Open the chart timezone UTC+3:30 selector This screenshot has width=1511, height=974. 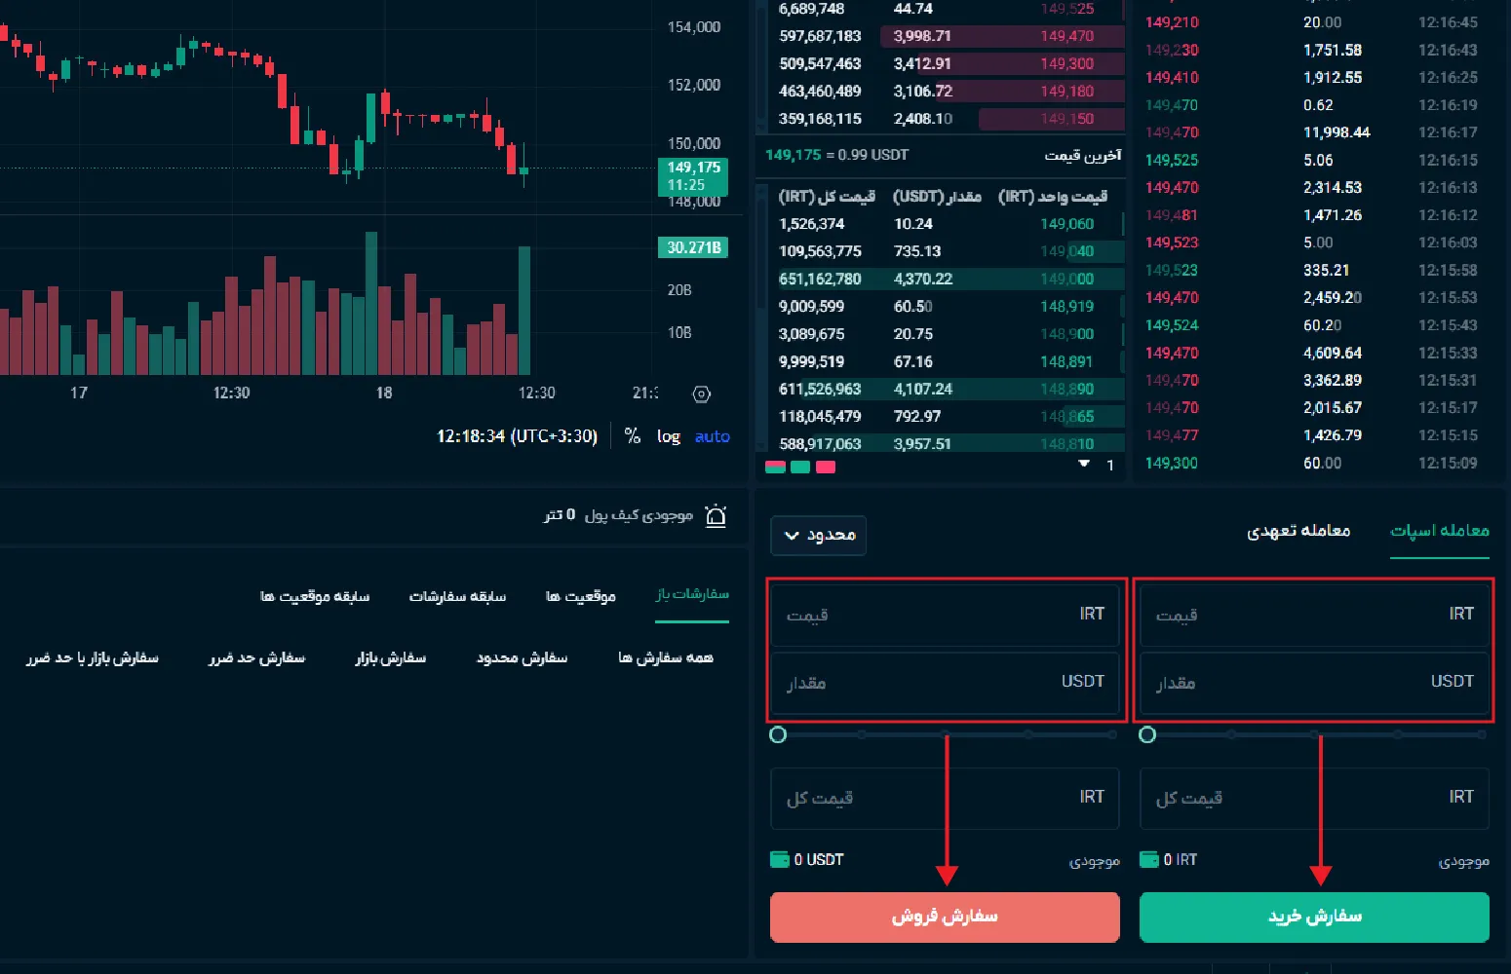click(517, 436)
